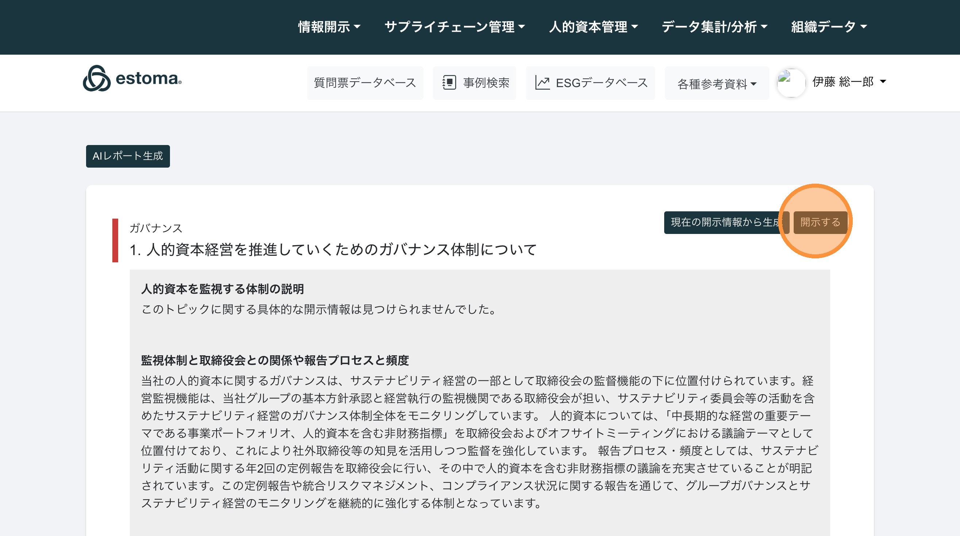This screenshot has height=536, width=960.
Task: Expand the データ集計/分析 menu
Action: coord(714,27)
